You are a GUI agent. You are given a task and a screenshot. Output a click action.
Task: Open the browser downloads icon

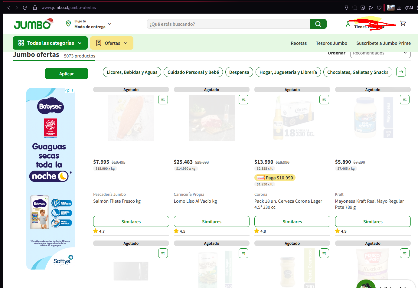399,8
